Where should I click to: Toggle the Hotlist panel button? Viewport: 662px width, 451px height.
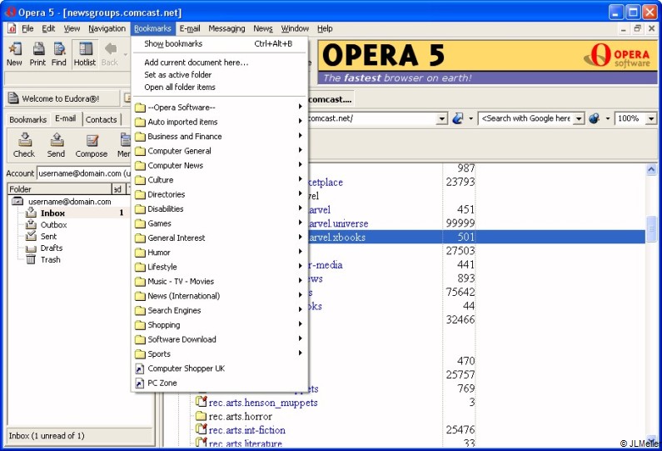point(85,53)
